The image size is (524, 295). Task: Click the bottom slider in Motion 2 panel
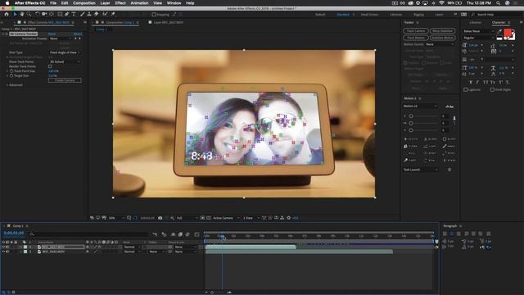point(422,130)
